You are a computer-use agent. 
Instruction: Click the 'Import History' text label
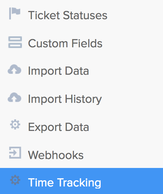tap(65, 99)
